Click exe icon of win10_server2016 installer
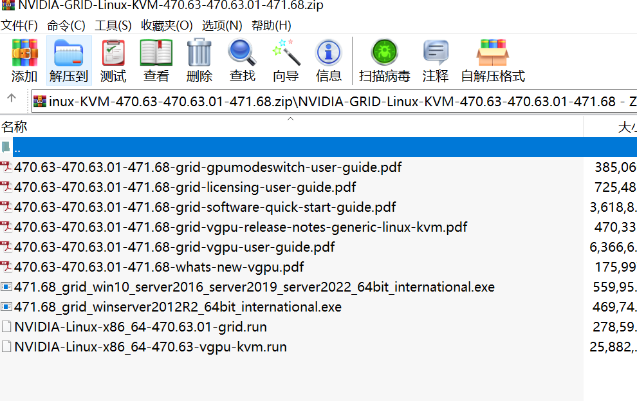 click(x=6, y=287)
